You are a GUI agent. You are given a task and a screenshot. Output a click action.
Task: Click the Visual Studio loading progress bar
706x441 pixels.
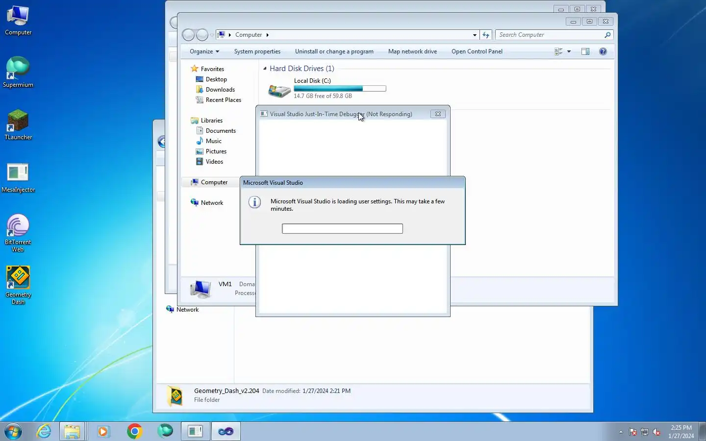coord(342,229)
